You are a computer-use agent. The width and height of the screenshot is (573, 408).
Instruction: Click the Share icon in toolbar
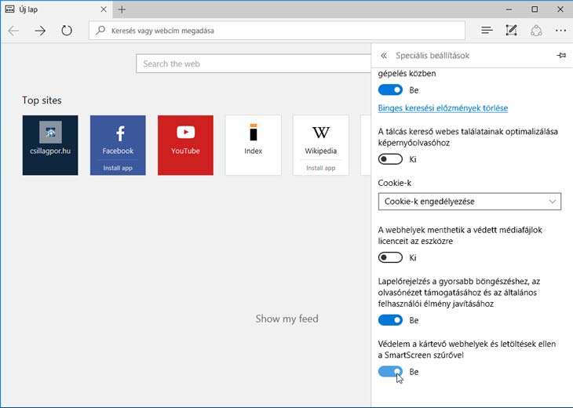tap(536, 31)
